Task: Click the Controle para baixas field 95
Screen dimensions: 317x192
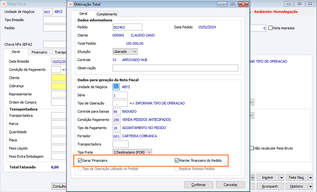Action: click(116, 112)
